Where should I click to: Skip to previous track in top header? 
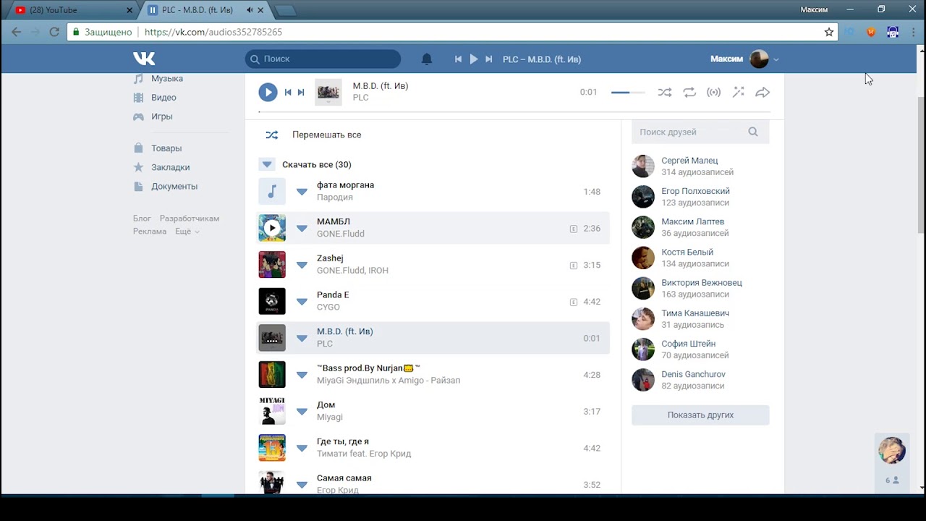pos(458,59)
